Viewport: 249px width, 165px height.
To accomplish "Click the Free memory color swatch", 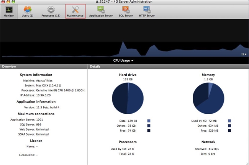I will click(x=229, y=131).
